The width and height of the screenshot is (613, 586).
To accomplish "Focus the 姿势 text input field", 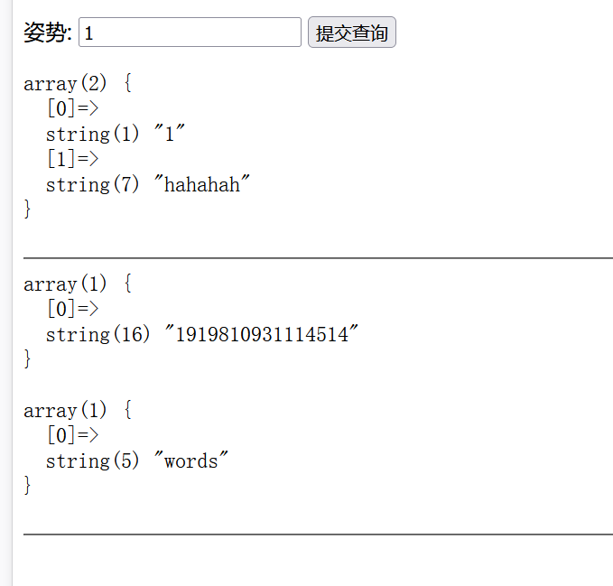I will point(190,33).
